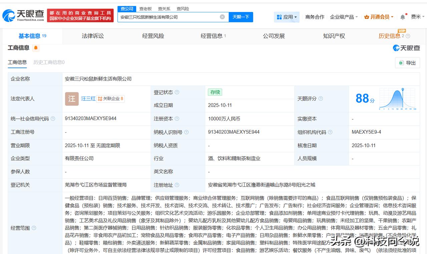Clear the search box with X icon

tap(222, 17)
